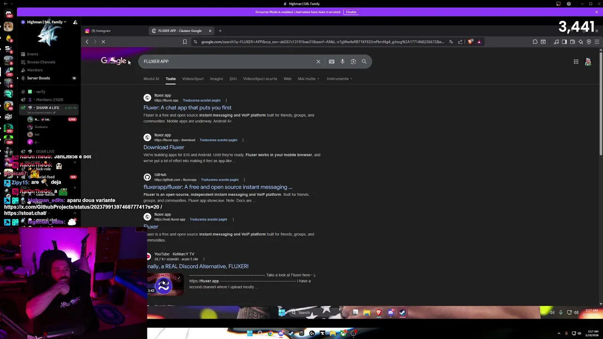603x339 pixels.
Task: Open the browser extensions puzzle icon
Action: point(535,42)
